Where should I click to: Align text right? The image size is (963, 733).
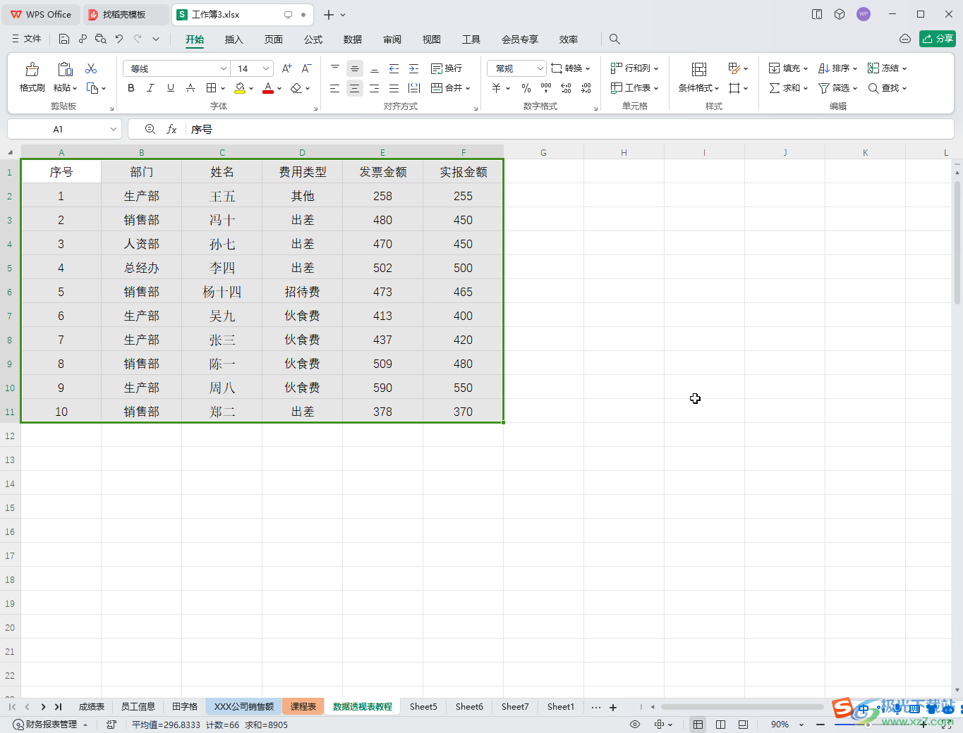point(375,88)
